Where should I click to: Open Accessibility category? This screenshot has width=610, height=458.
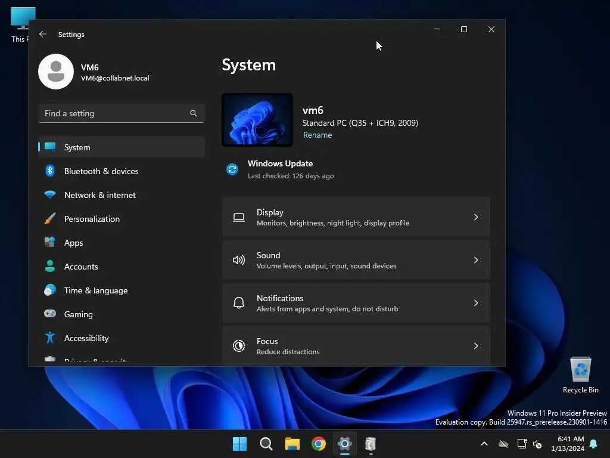point(122,338)
